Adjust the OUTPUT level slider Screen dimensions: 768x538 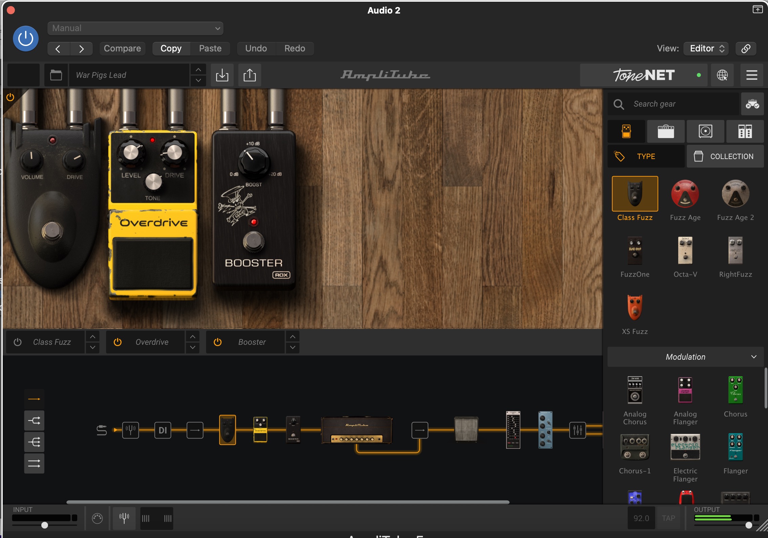coord(748,525)
